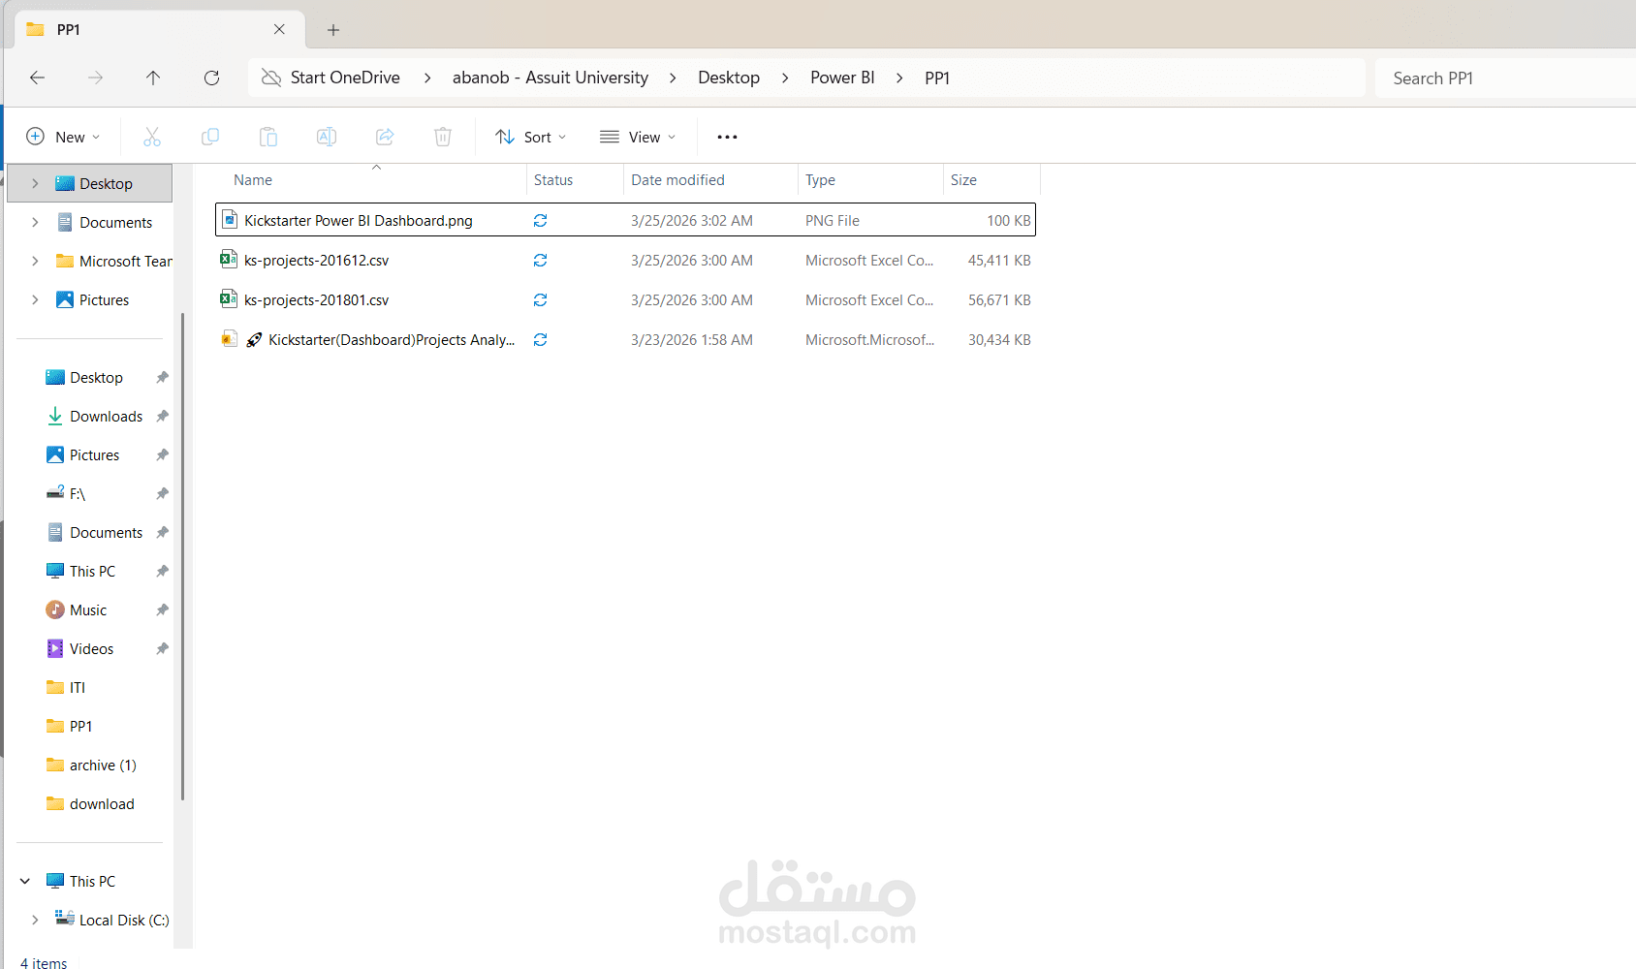The height and width of the screenshot is (969, 1636).
Task: Sort files by Date modified column header
Action: pos(677,180)
